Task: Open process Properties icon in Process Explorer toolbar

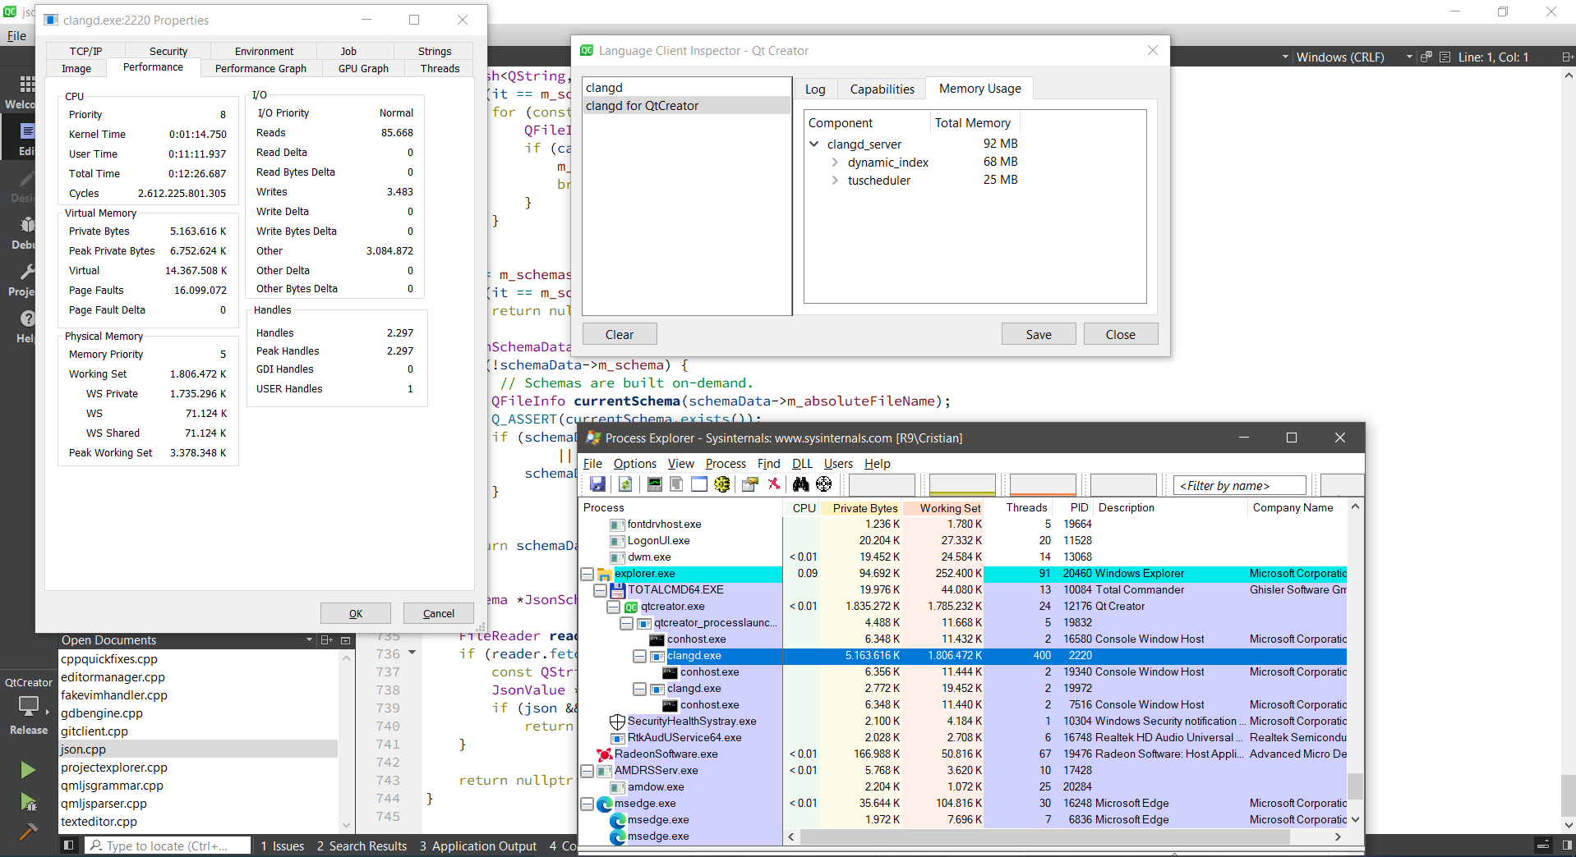Action: click(749, 484)
